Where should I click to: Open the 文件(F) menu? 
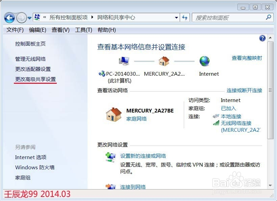15,30
